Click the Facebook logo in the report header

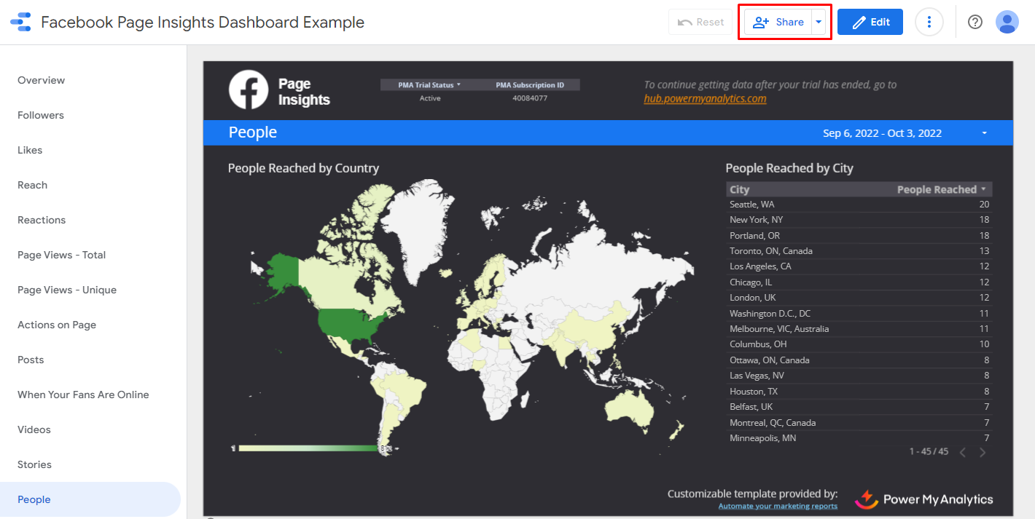pos(249,90)
